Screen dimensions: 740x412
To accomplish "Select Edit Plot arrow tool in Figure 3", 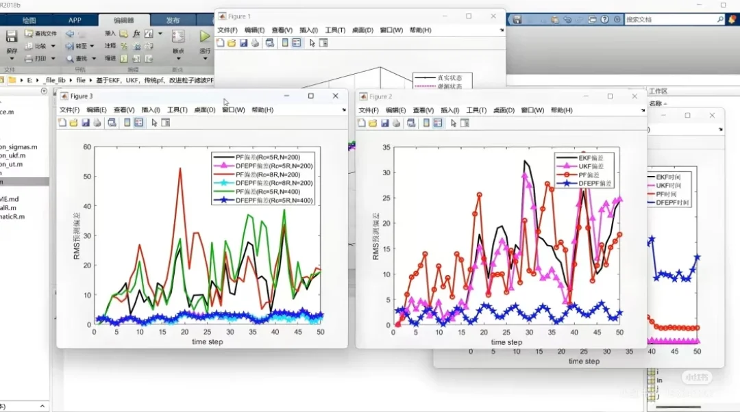I will (154, 123).
